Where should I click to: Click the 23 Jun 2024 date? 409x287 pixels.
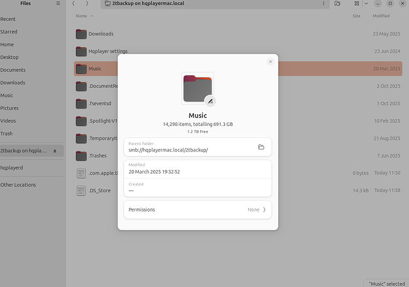tap(388, 51)
